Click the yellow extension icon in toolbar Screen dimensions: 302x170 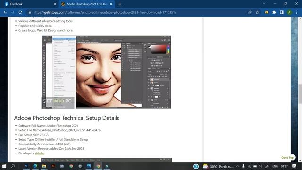[x=267, y=12]
